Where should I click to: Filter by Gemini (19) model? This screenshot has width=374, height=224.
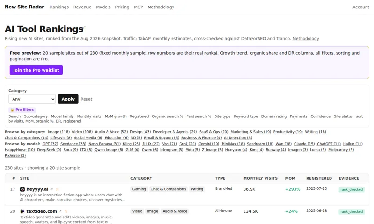[x=209, y=144]
